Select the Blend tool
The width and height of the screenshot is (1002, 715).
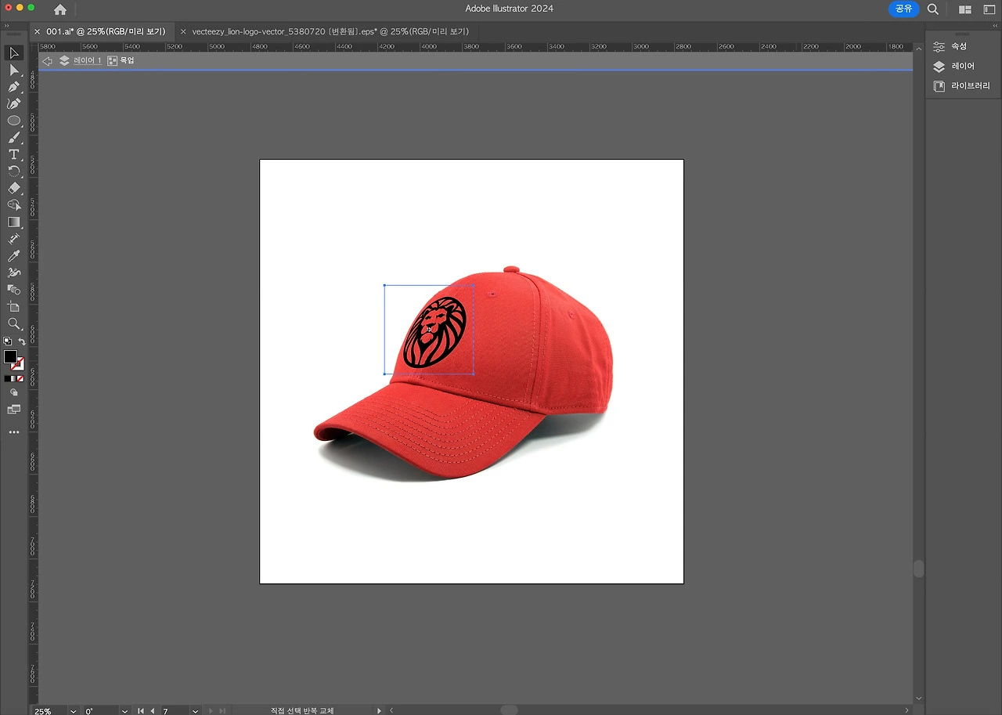coord(13,290)
